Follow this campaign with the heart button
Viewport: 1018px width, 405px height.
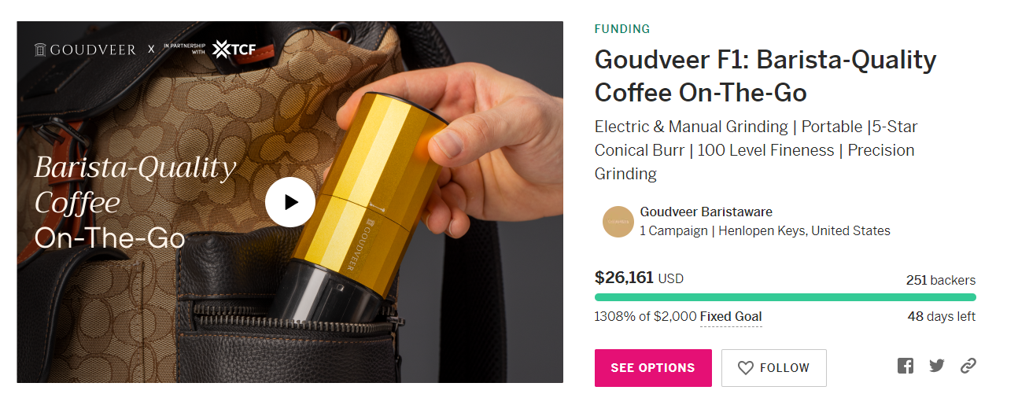tap(773, 368)
